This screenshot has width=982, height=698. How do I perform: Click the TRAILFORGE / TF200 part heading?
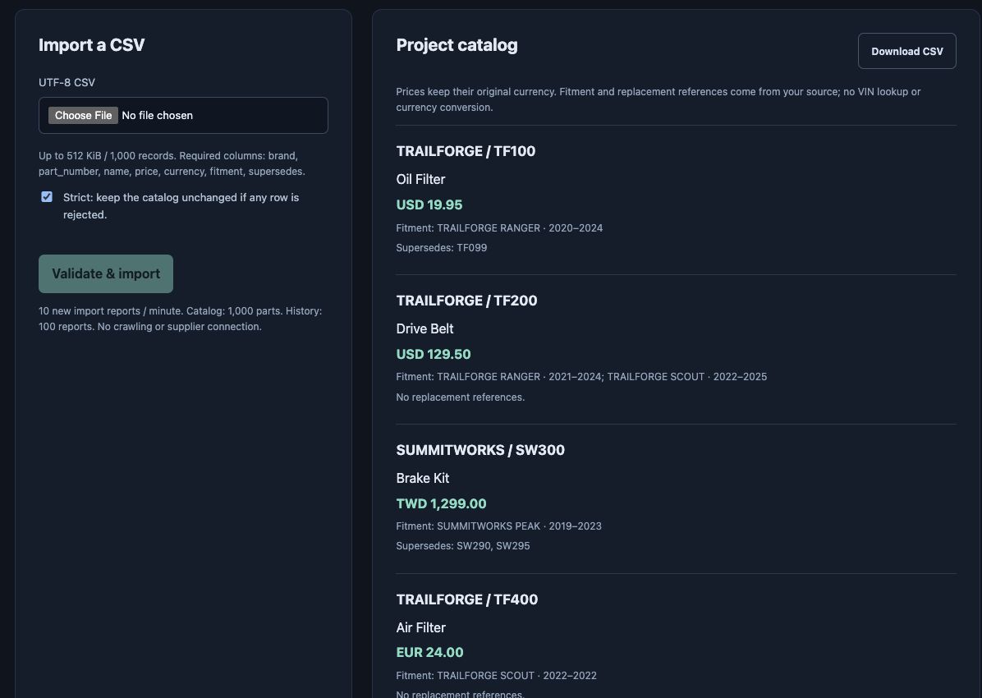(x=466, y=301)
